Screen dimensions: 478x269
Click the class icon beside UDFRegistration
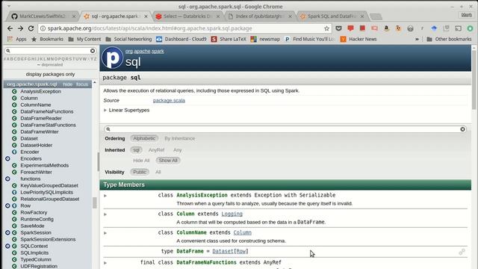(14, 266)
